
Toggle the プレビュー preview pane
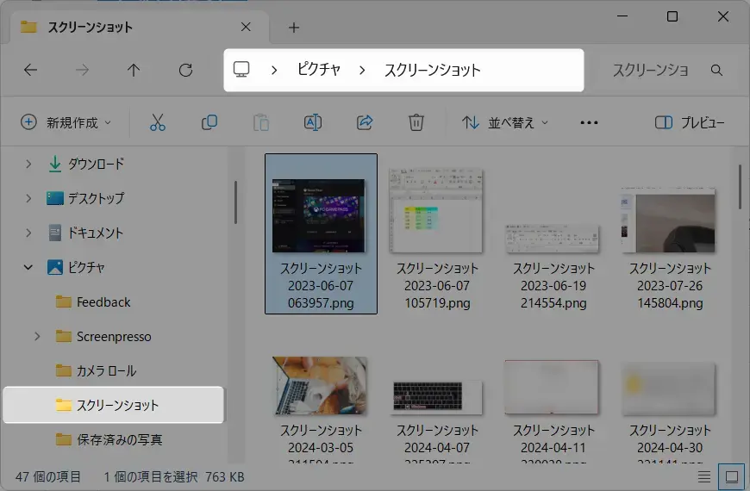pos(690,123)
